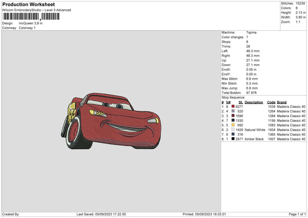Click the dark maroon swatch with code 1384
Viewport: 308px width, 218px height.
[x=233, y=116]
